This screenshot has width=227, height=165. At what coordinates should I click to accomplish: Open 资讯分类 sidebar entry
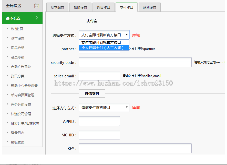[18, 76]
